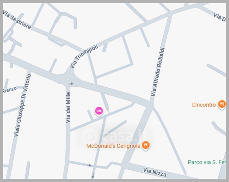Click the downward arrow at map bottom

pyautogui.click(x=93, y=176)
